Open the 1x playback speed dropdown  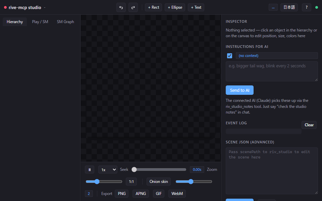click(x=108, y=170)
